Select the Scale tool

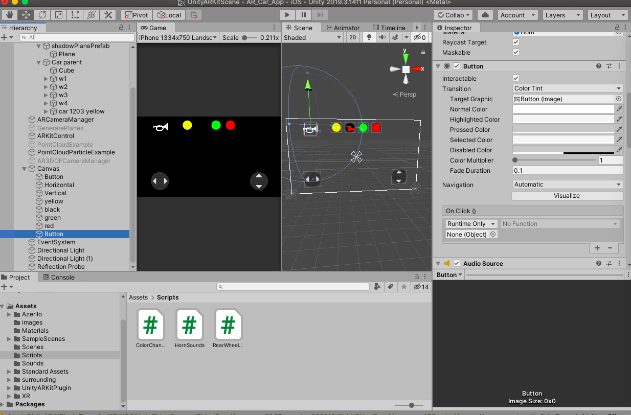[x=59, y=15]
